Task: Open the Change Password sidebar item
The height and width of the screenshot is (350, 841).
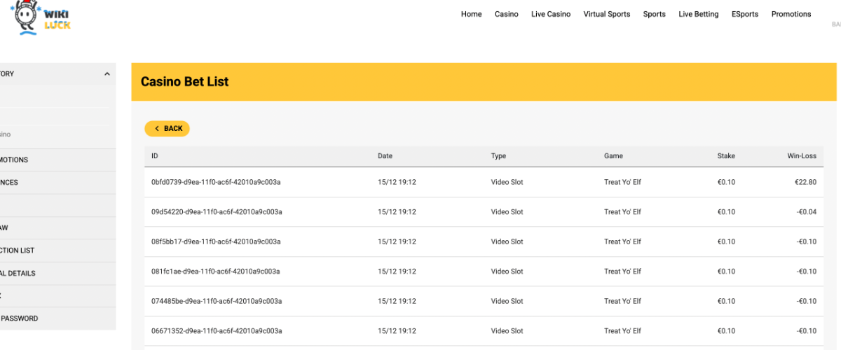Action: pos(20,318)
